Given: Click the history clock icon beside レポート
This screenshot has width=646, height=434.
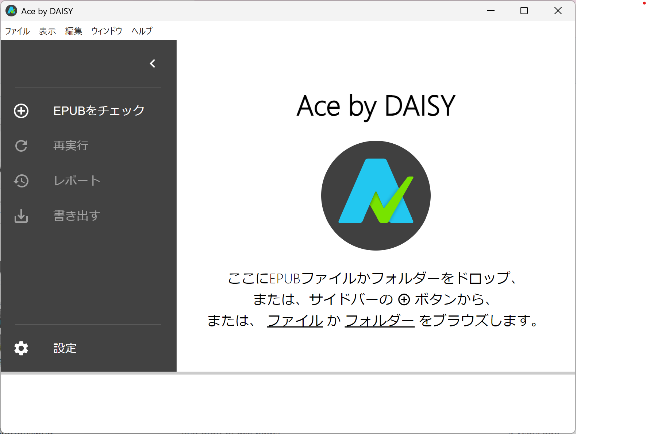Looking at the screenshot, I should pos(21,181).
